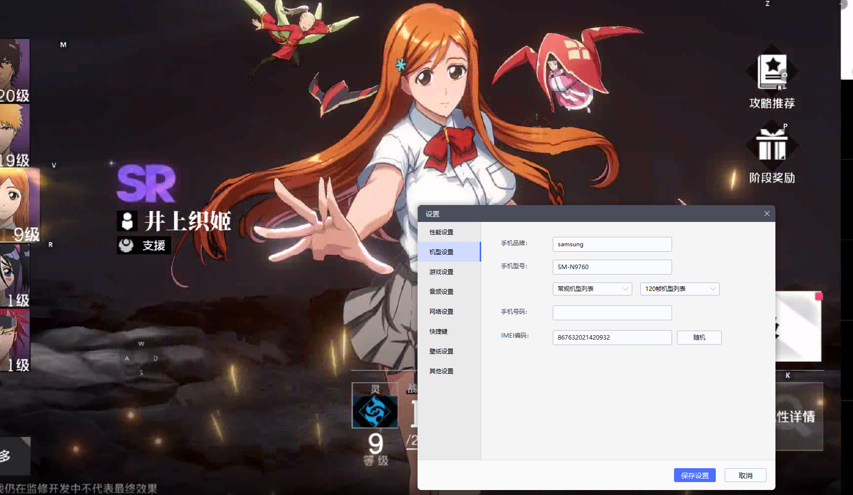Expand the 120帧机型列表 dropdown
The height and width of the screenshot is (495, 853).
680,289
